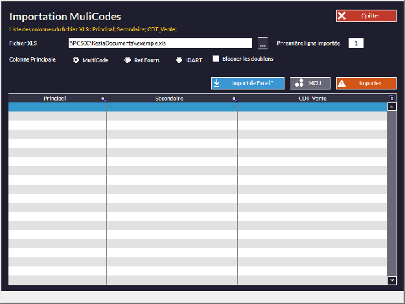This screenshot has height=304, width=405.
Task: Browse for XLS file with ellipsis button
Action: pos(262,43)
